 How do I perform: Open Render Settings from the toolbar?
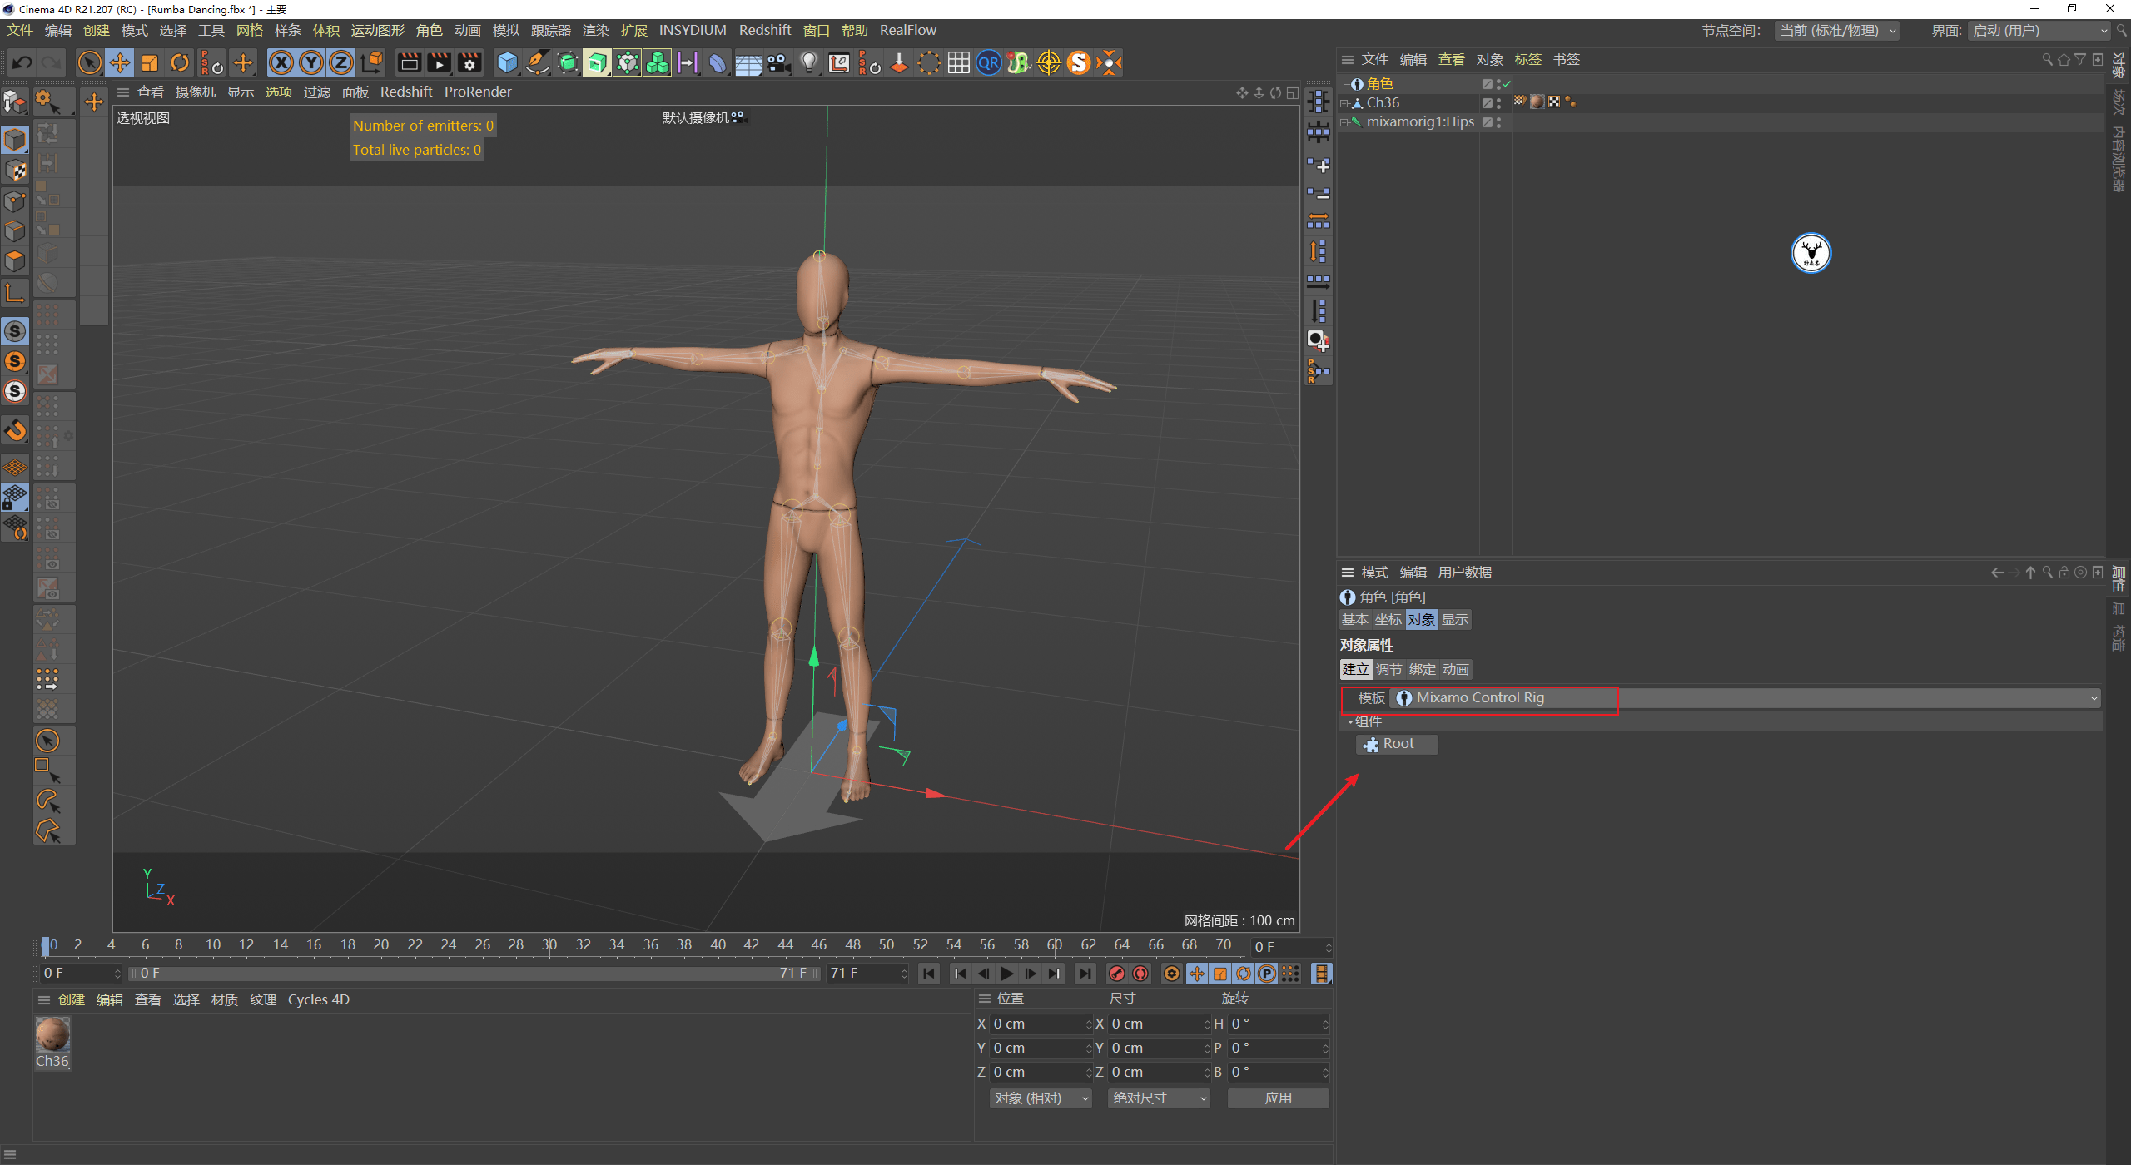click(x=469, y=62)
